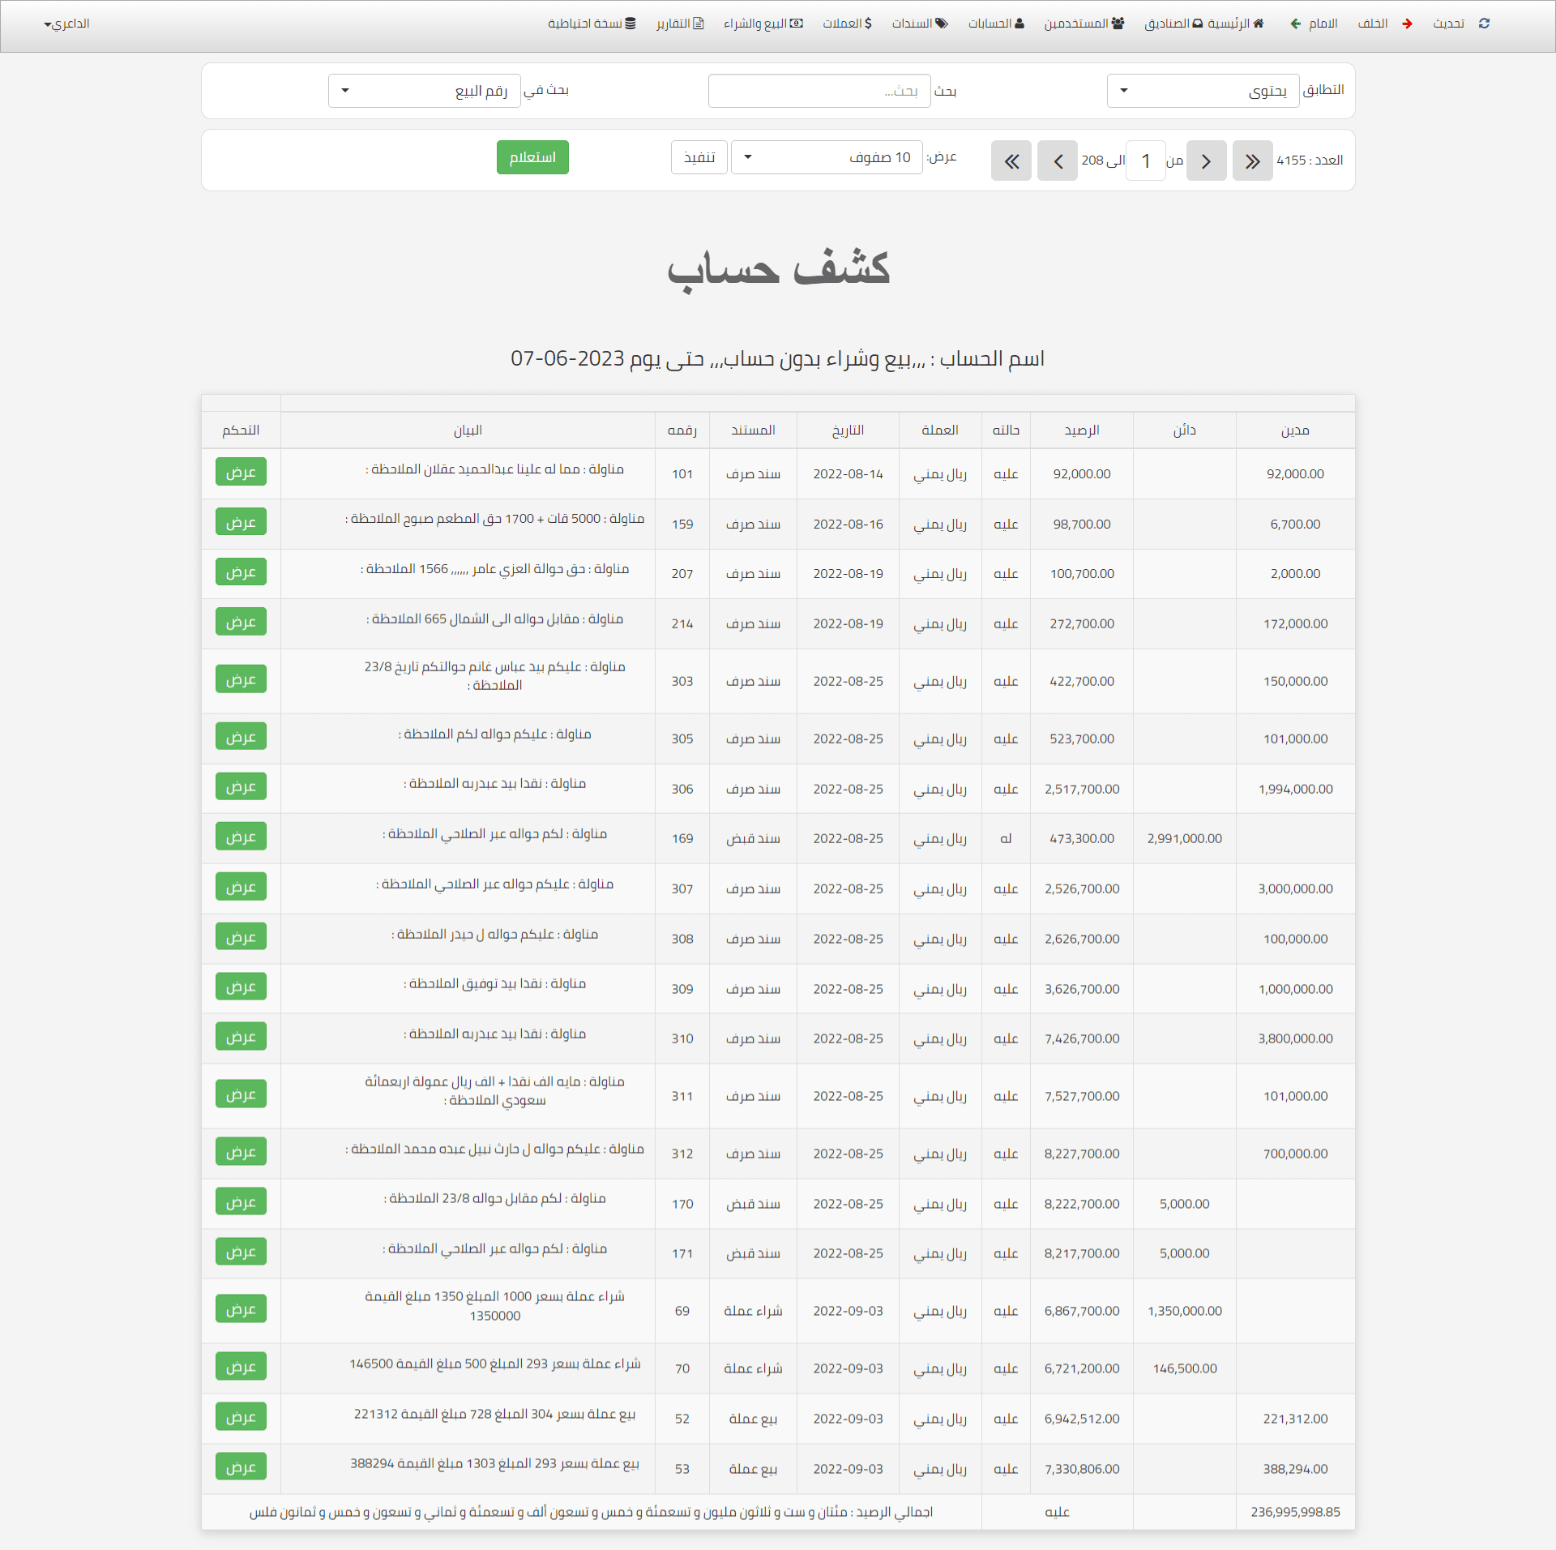The height and width of the screenshot is (1550, 1556).
Task: Open the البيع والشراء menu
Action: (x=763, y=24)
